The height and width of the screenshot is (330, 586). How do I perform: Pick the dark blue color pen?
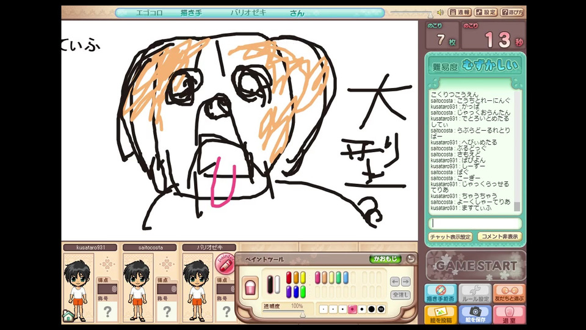click(x=296, y=292)
